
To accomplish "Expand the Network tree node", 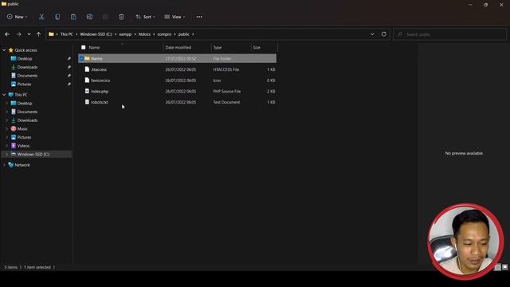I will pyautogui.click(x=4, y=165).
